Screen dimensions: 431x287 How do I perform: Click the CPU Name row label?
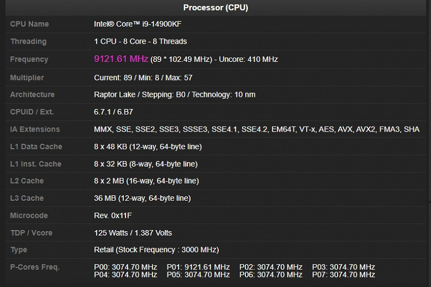29,24
